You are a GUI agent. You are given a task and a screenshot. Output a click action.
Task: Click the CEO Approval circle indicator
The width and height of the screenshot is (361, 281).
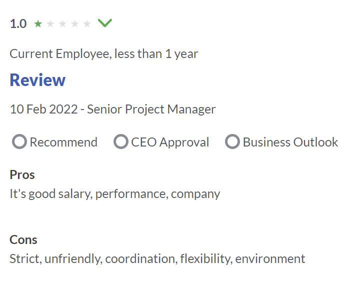[x=121, y=142]
